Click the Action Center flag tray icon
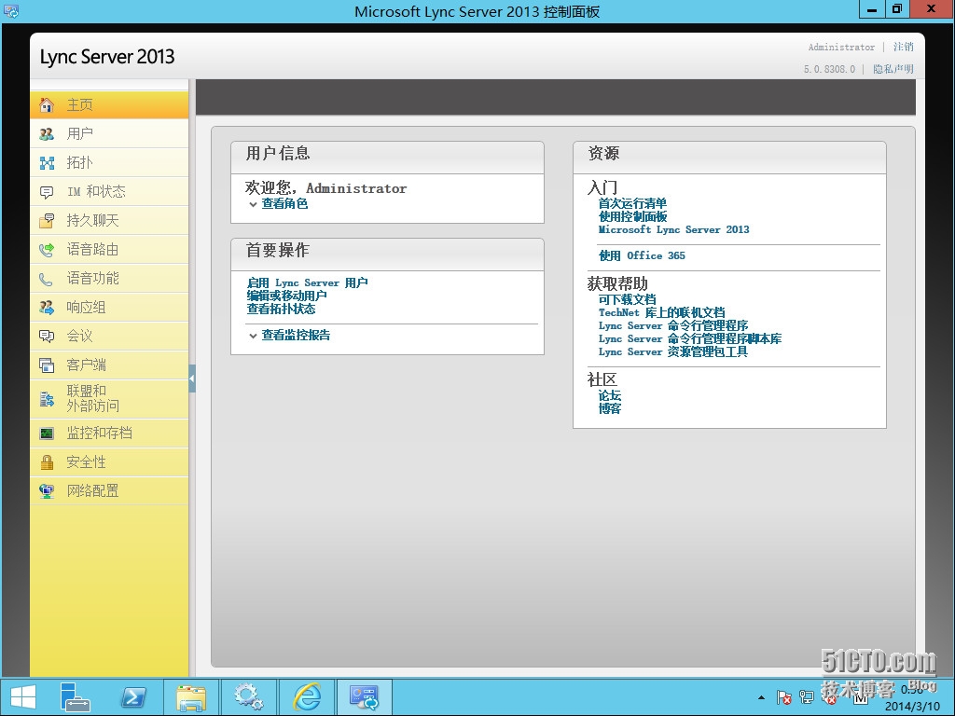 [783, 697]
